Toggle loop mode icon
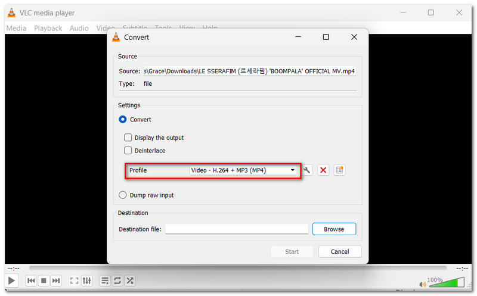 [x=117, y=281]
